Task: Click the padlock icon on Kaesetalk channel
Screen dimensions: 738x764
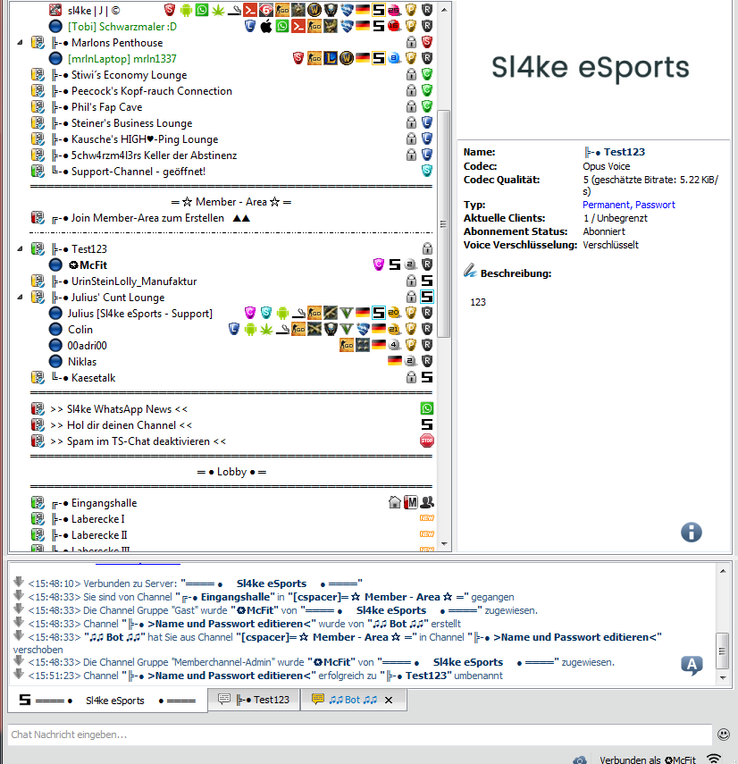Action: coord(411,377)
